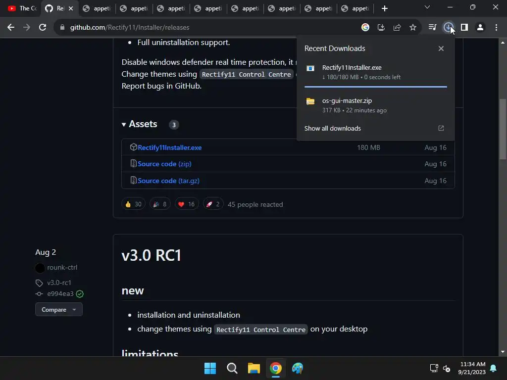React with thumbs up emoji 30
The height and width of the screenshot is (380, 507).
[133, 204]
